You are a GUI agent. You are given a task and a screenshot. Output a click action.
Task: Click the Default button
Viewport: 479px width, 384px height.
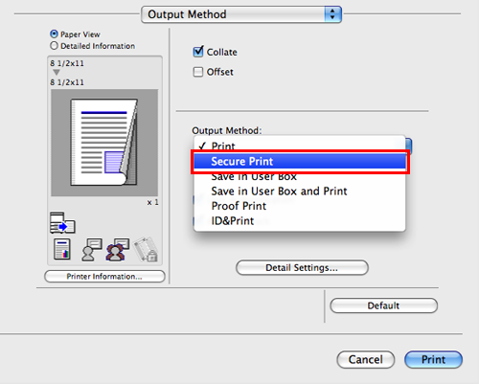[383, 305]
